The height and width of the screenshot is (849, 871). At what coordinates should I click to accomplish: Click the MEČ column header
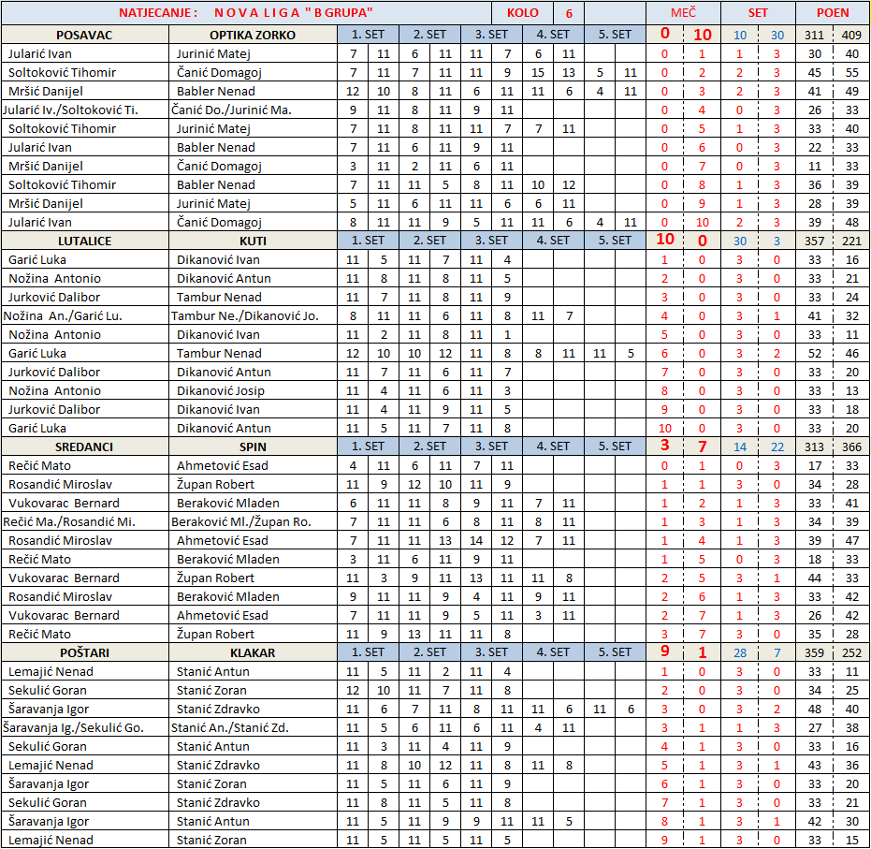pos(683,13)
